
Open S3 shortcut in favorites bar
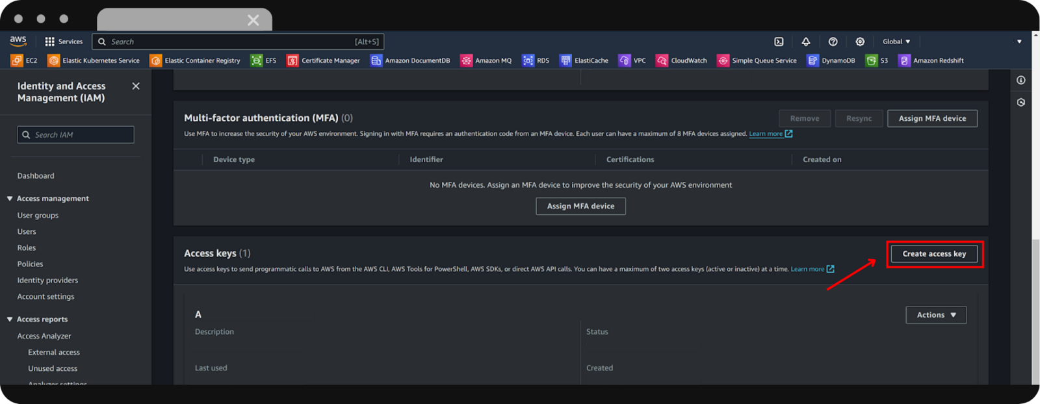click(877, 60)
